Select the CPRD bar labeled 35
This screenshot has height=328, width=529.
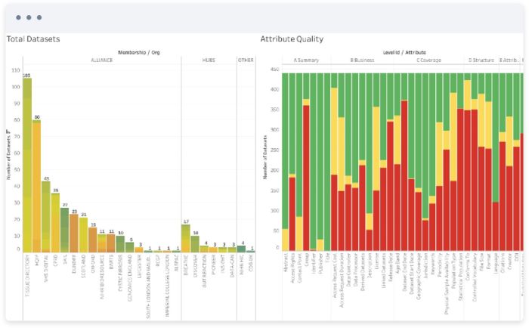(55, 223)
